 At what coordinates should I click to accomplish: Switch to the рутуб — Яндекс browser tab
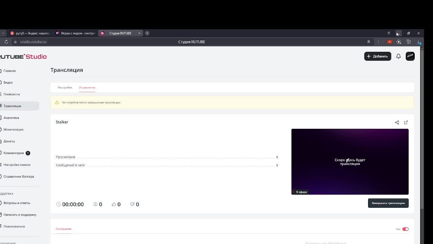[30, 33]
